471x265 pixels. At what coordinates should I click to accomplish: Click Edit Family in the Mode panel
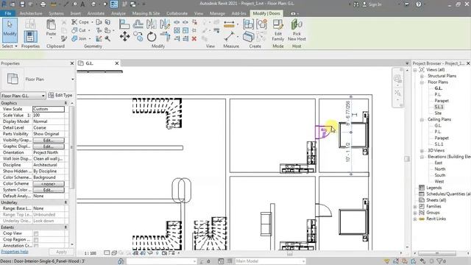(x=278, y=30)
